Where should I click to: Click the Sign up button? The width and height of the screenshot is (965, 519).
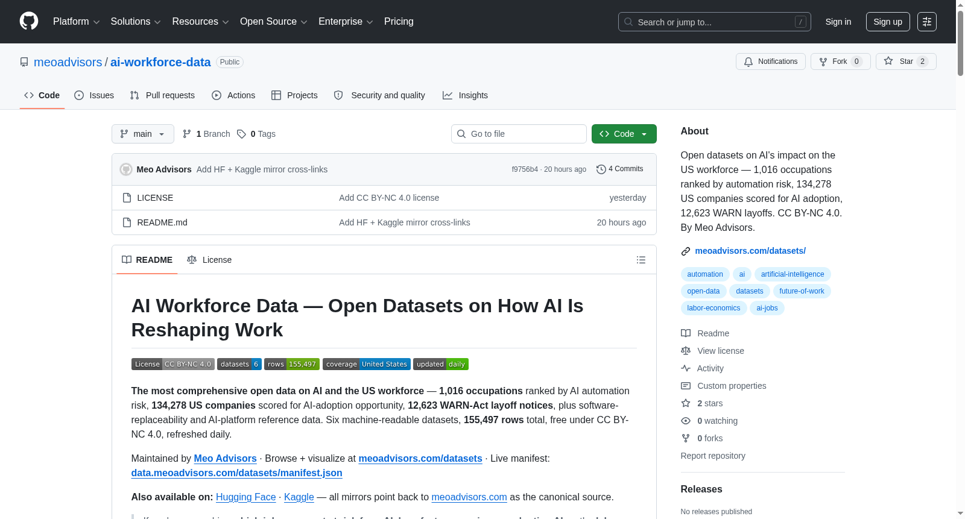click(x=888, y=22)
